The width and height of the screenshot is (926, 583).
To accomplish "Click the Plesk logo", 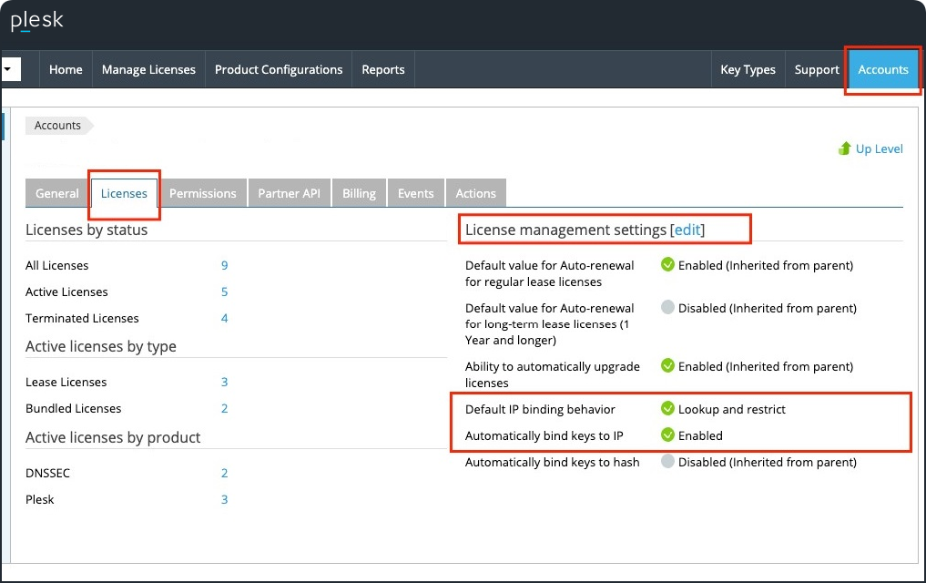I will coord(36,21).
